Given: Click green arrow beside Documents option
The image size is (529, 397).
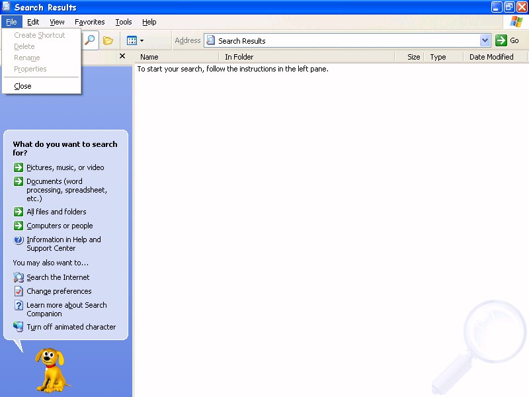Looking at the screenshot, I should pos(19,181).
